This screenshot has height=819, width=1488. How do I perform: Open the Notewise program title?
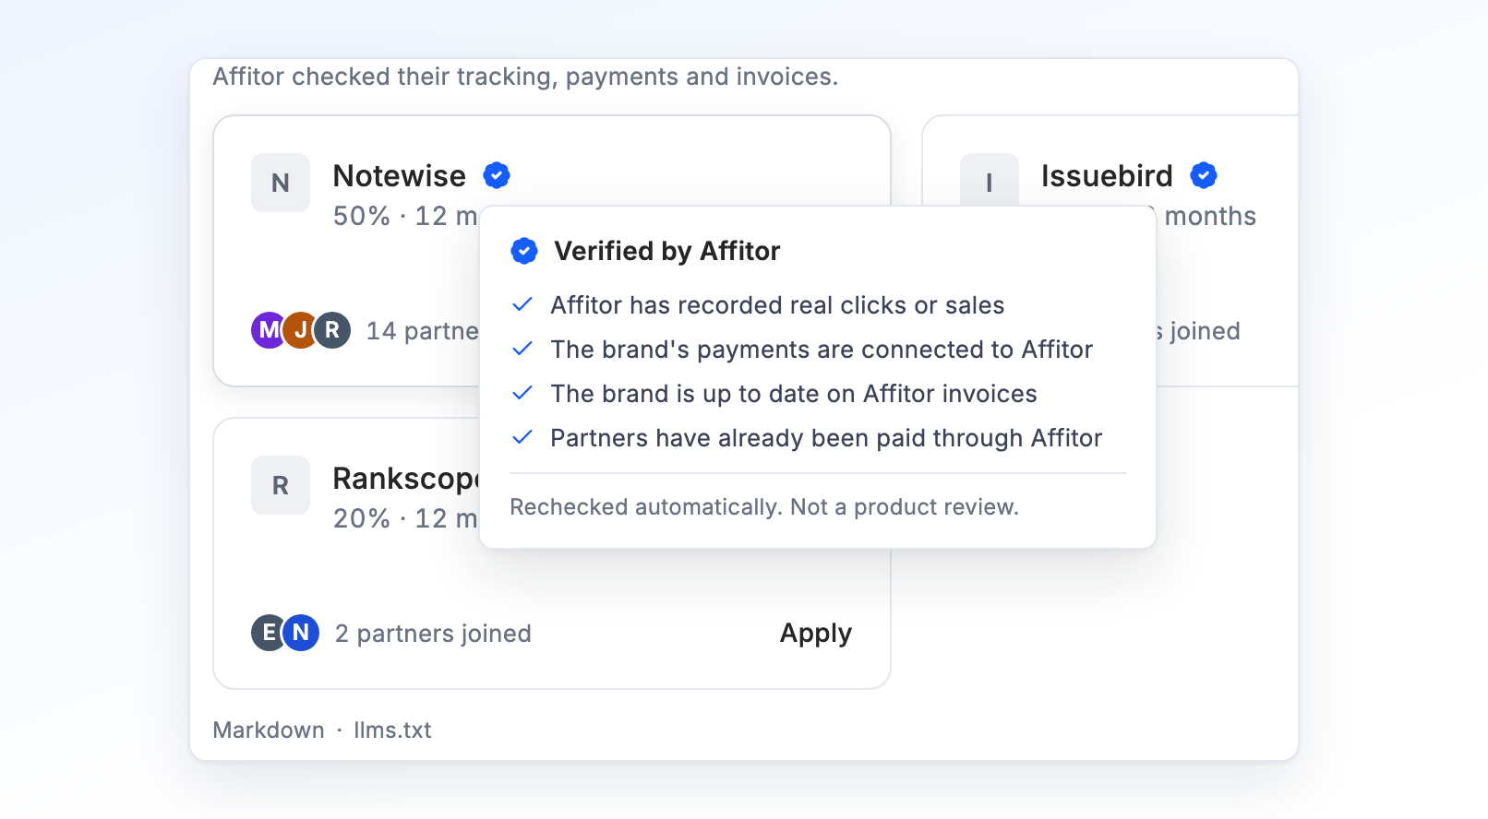[x=400, y=175]
